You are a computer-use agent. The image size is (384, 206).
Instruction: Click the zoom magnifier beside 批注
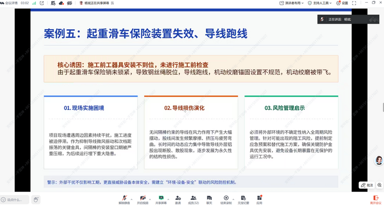[x=380, y=185]
